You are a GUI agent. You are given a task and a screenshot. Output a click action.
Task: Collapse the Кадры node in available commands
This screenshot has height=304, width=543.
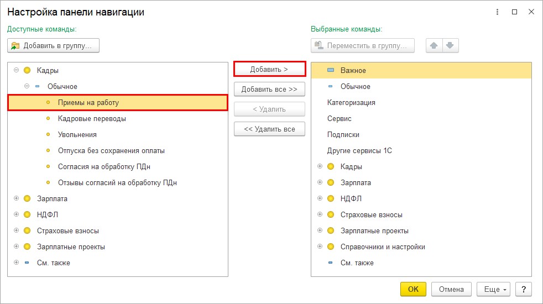[x=16, y=71]
